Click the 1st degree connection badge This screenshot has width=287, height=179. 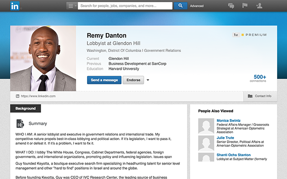point(236,35)
